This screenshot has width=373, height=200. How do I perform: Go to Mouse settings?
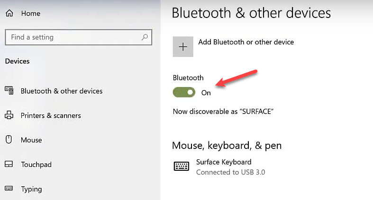coord(31,140)
